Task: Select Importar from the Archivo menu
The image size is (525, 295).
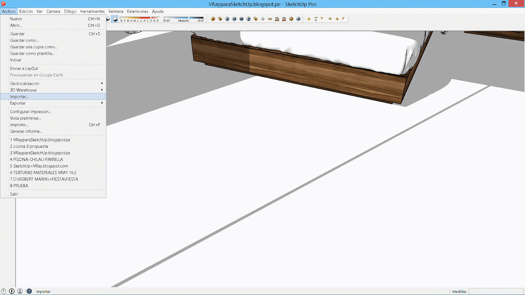Action: pyautogui.click(x=19, y=96)
